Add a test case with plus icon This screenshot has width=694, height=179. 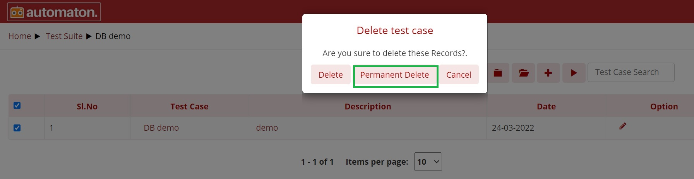pos(548,73)
